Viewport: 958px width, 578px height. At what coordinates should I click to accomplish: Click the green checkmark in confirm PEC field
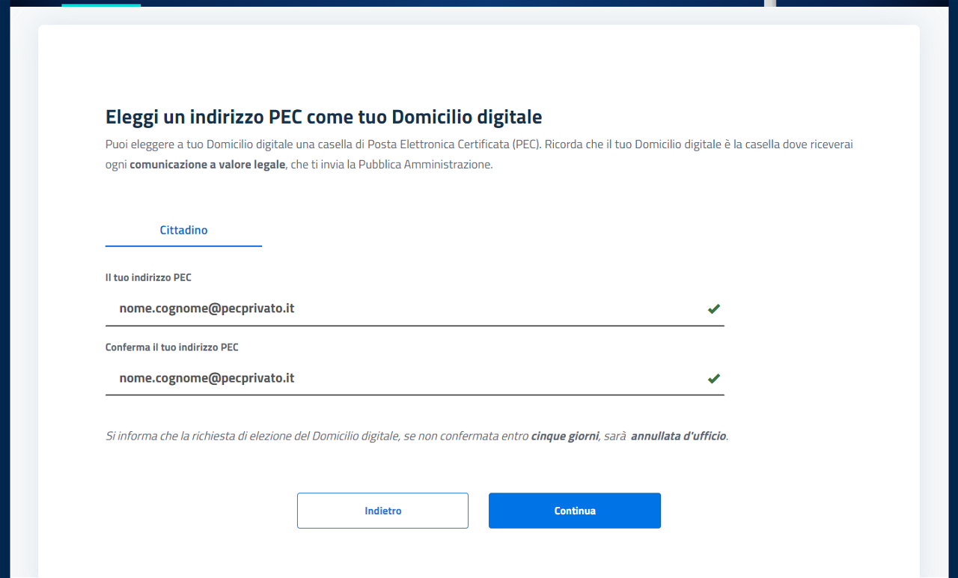[x=713, y=378]
